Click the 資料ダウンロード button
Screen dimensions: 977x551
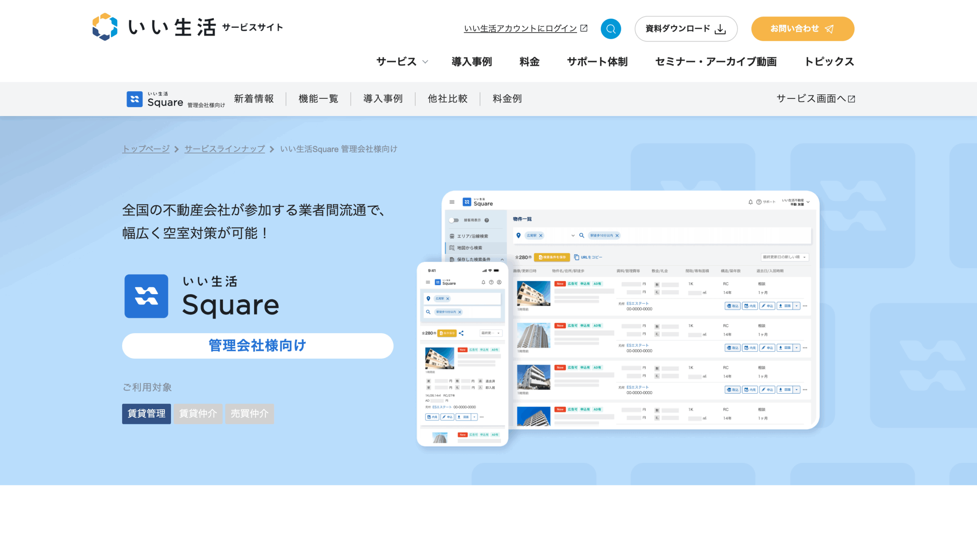coord(686,29)
